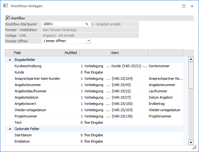Click the Wert column header
Screen dimensions: 199x152
click(x=129, y=53)
